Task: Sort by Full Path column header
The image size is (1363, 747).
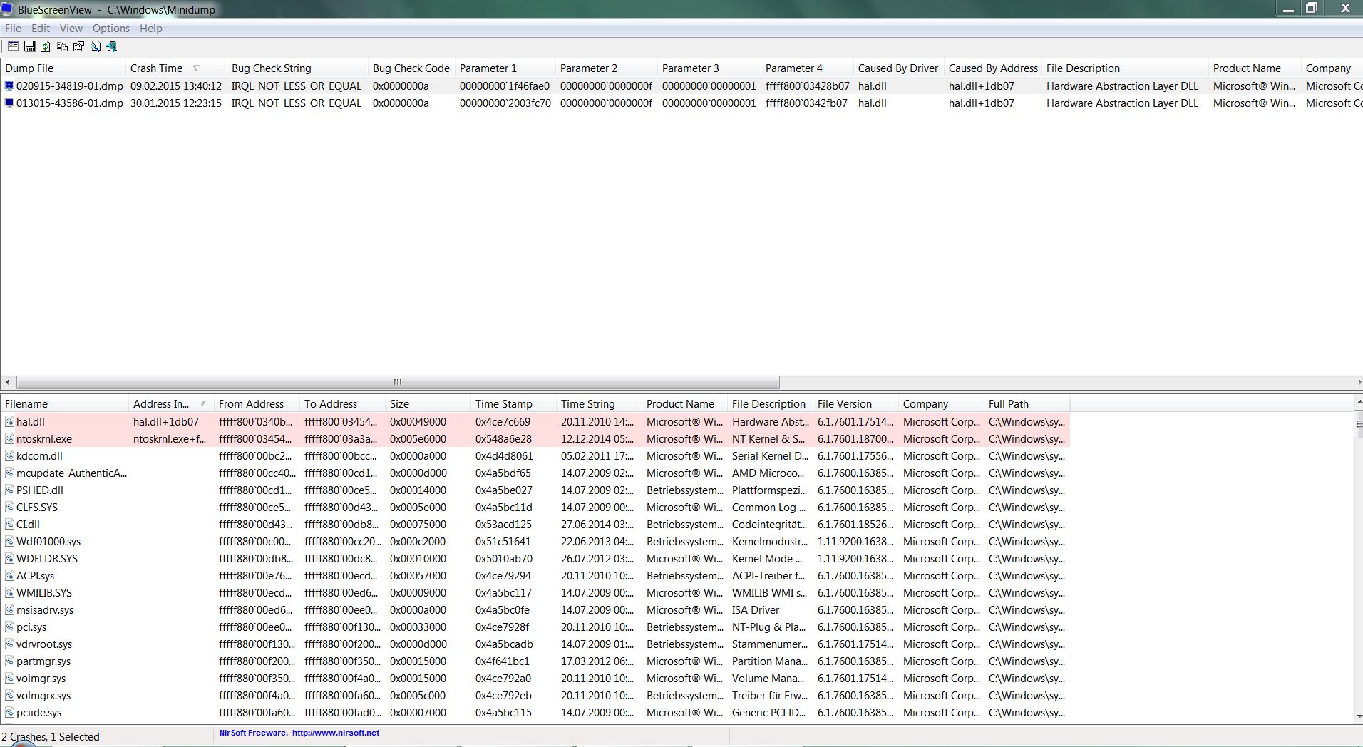Action: (1027, 404)
